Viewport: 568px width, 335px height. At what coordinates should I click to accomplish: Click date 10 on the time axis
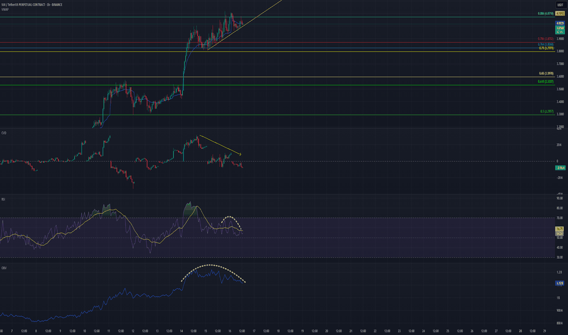pos(84,331)
